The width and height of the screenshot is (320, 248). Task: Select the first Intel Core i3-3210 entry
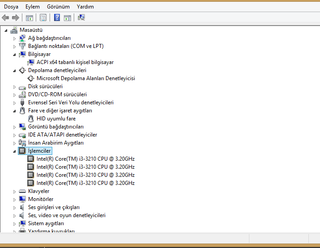click(x=85, y=159)
